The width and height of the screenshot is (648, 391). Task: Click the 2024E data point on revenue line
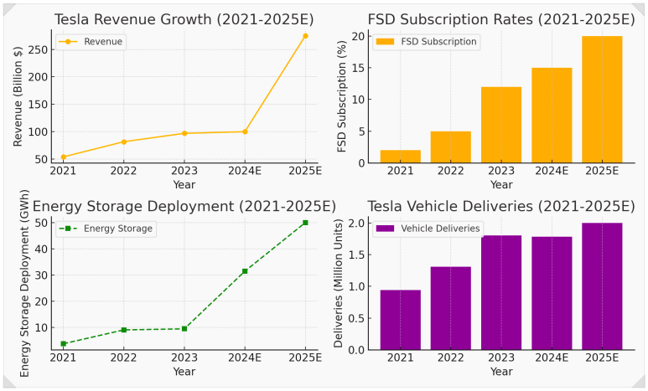(245, 131)
